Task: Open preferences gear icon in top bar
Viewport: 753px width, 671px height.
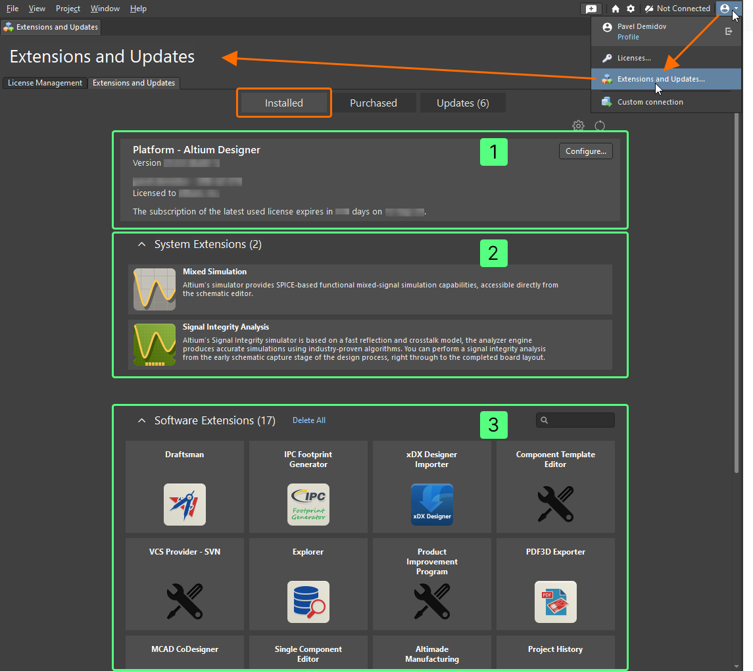Action: click(x=631, y=9)
